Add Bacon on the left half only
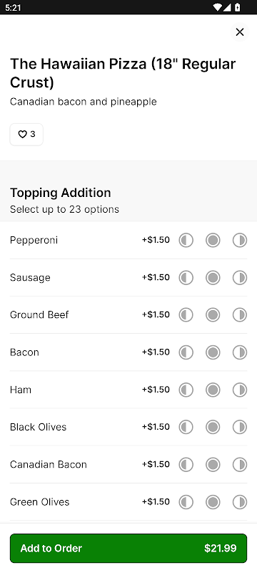The height and width of the screenshot is (573, 257). [186, 352]
